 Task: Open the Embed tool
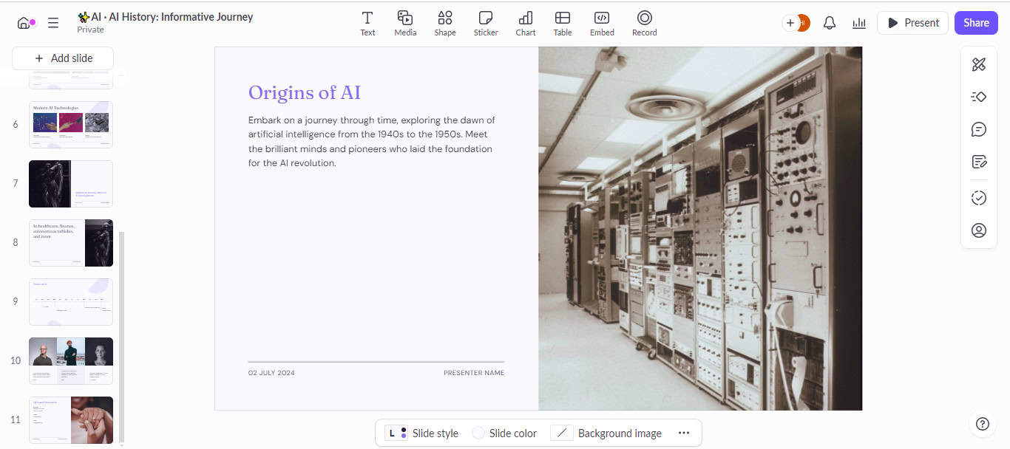tap(602, 23)
